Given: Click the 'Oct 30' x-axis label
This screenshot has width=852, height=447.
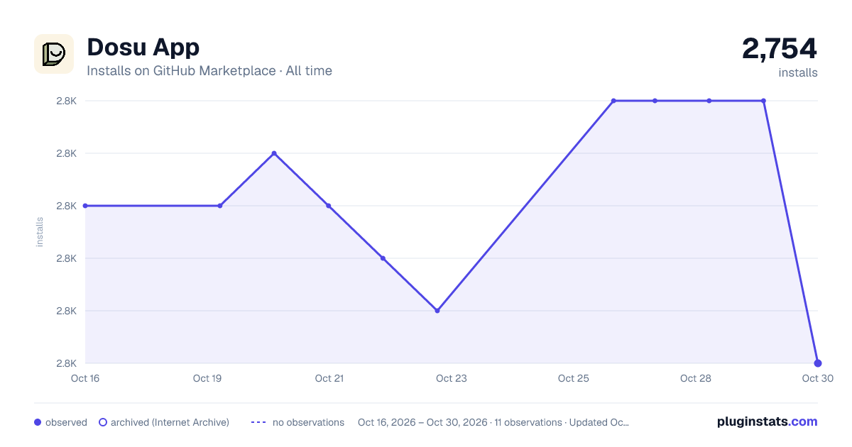Looking at the screenshot, I should pyautogui.click(x=816, y=378).
